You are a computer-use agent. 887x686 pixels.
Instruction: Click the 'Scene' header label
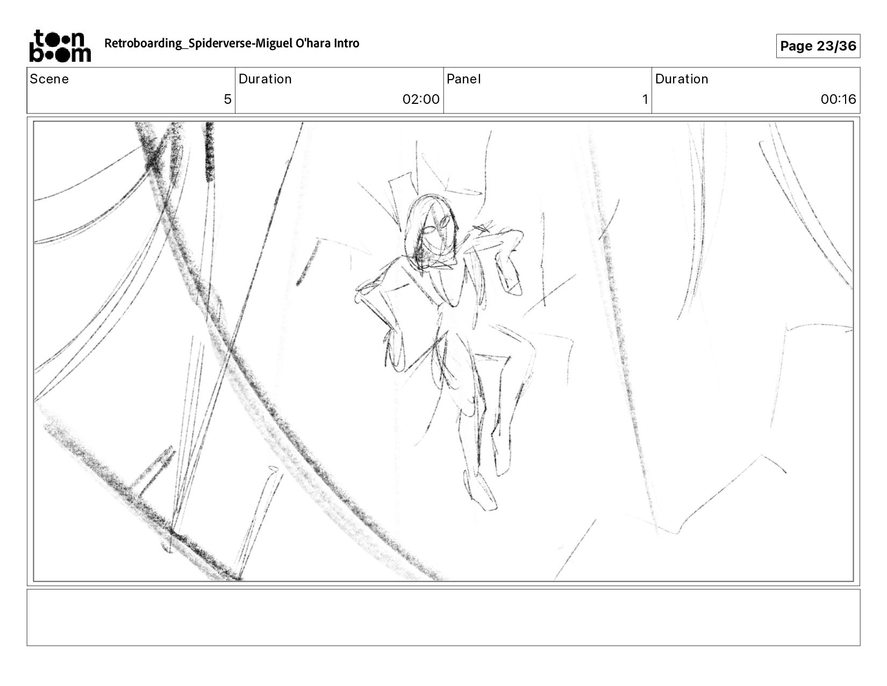49,79
